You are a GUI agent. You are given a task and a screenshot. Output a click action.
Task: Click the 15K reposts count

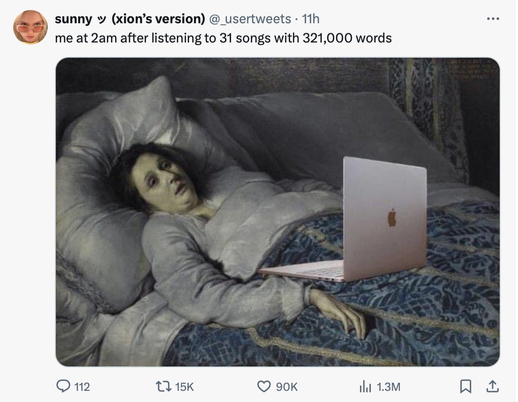point(184,387)
